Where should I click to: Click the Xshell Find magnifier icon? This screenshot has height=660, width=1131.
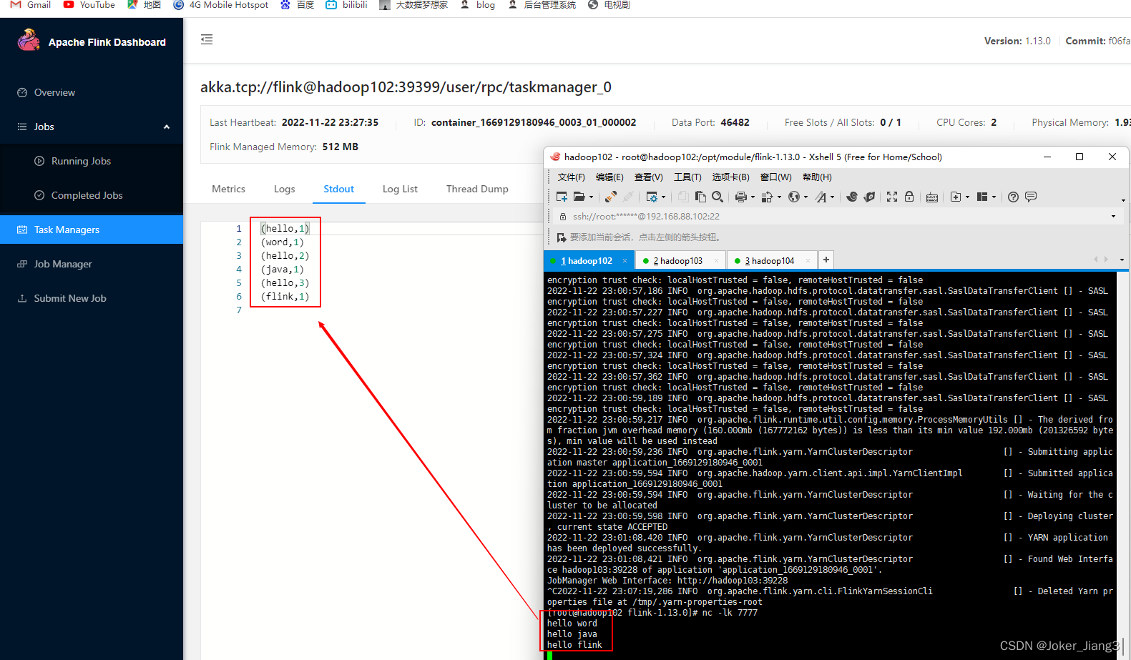pos(717,197)
